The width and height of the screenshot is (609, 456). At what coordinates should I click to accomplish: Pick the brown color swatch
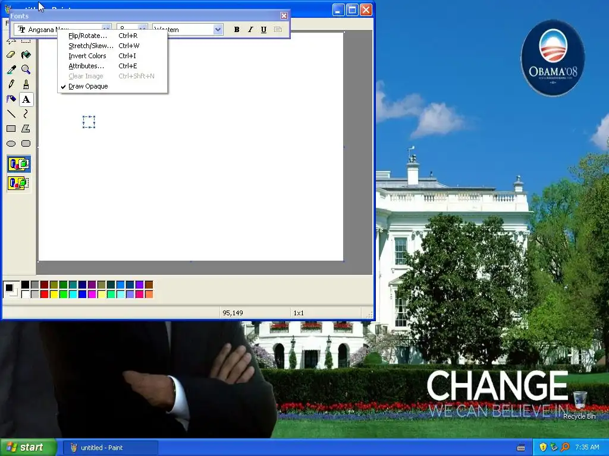coord(149,285)
